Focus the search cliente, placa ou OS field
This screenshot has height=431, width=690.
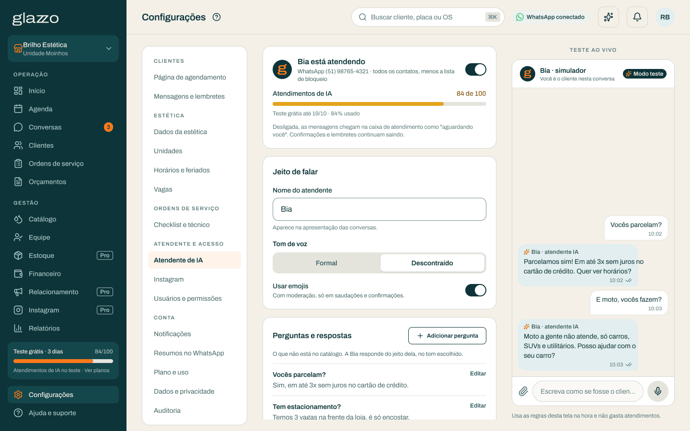tap(427, 17)
